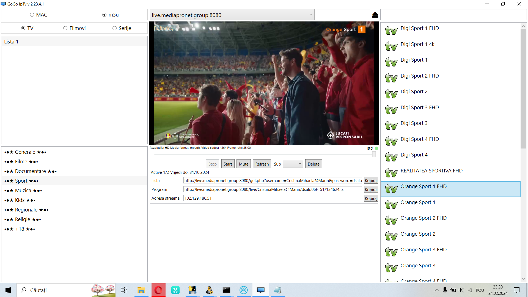
Task: Click the TV icon beside Orange Sport 1 FHD
Action: 391,189
